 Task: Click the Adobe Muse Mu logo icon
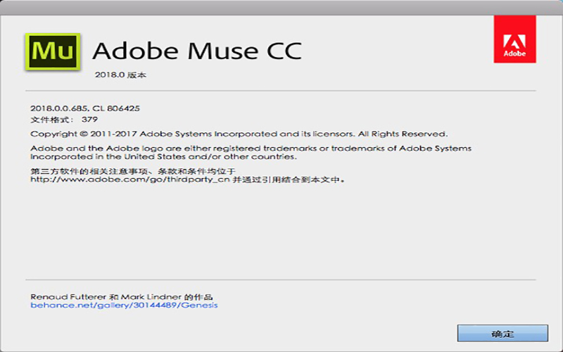click(x=53, y=51)
